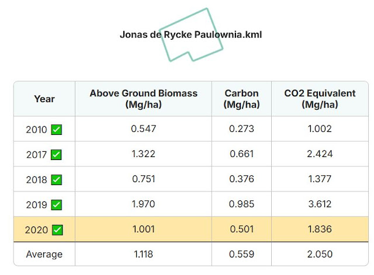Toggle the green checkbox next to 2010
Viewport: 374px width, 275px height.
coord(57,130)
